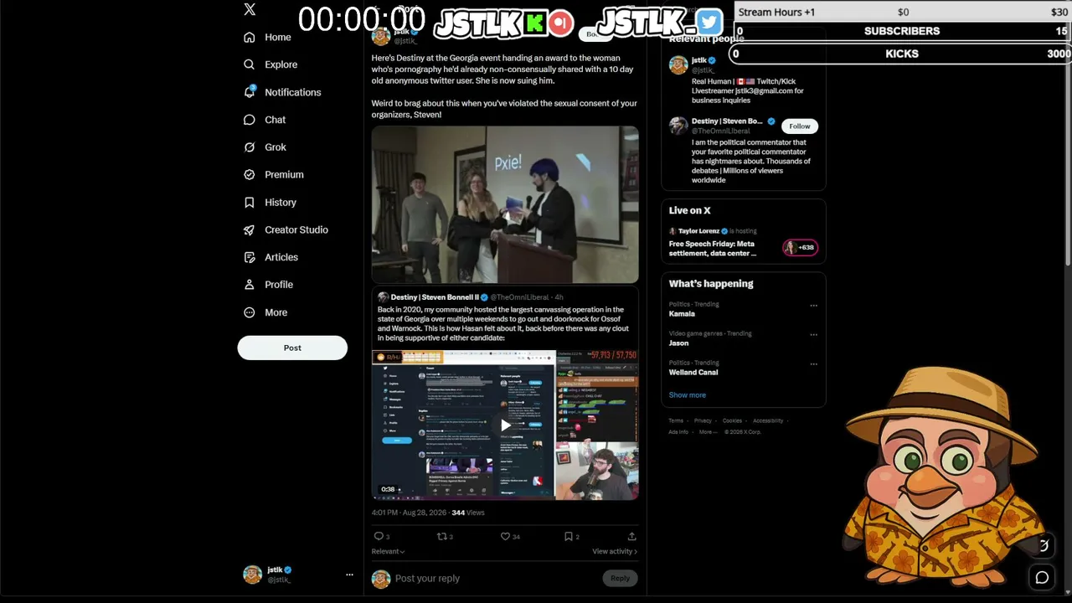Open the floating chat bubble button
This screenshot has width=1072, height=603.
[x=1042, y=577]
